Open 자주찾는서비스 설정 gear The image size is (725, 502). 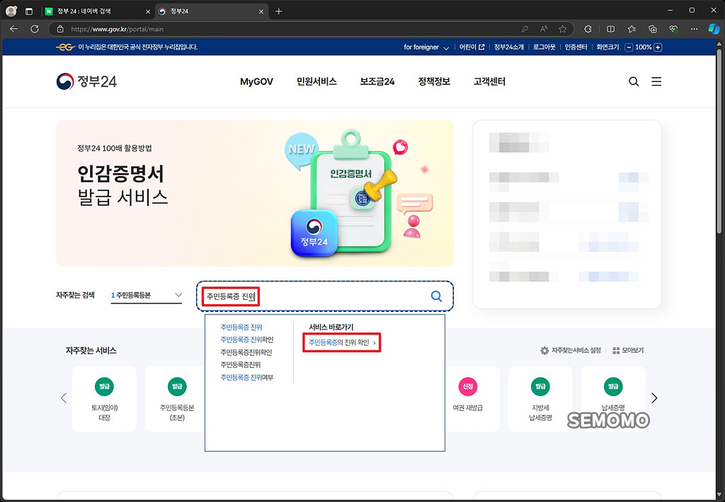point(571,351)
